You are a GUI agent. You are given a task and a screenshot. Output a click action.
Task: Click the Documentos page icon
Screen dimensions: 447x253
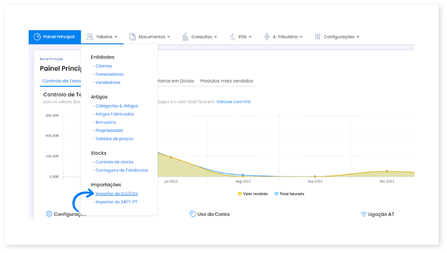(x=132, y=37)
